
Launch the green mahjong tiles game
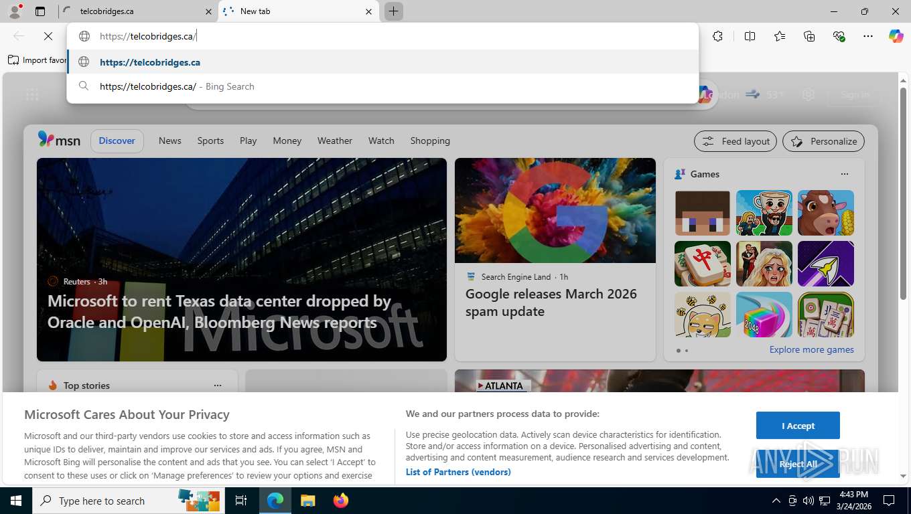[826, 315]
